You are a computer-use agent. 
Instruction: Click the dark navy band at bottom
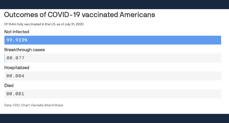pos(114,118)
